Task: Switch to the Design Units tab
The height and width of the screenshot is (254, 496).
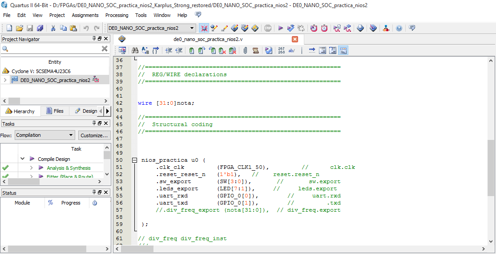Action: pos(86,111)
